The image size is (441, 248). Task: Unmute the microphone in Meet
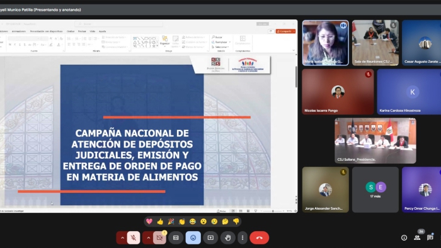point(134,237)
